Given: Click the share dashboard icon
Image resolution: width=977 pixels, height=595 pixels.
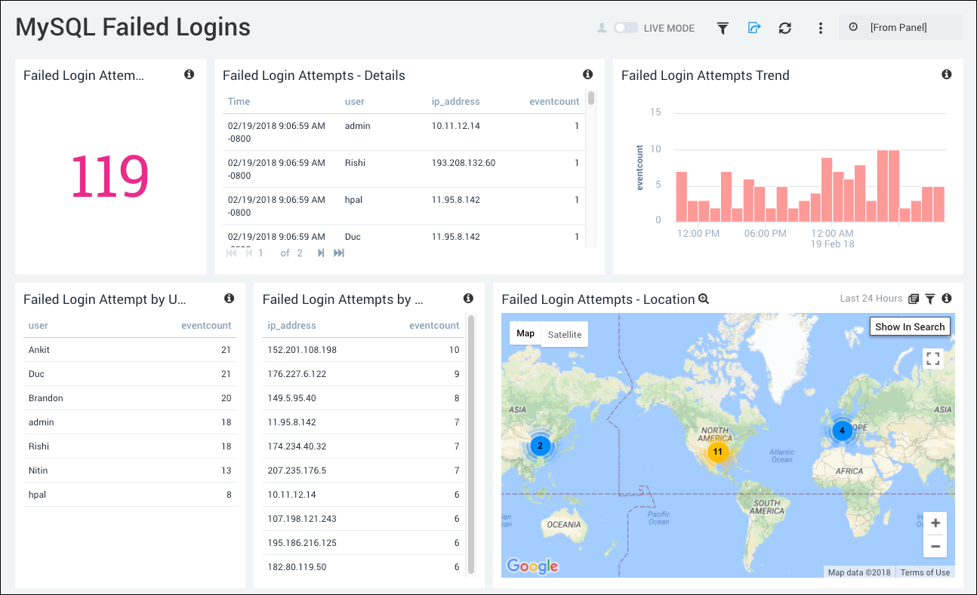Looking at the screenshot, I should tap(754, 28).
